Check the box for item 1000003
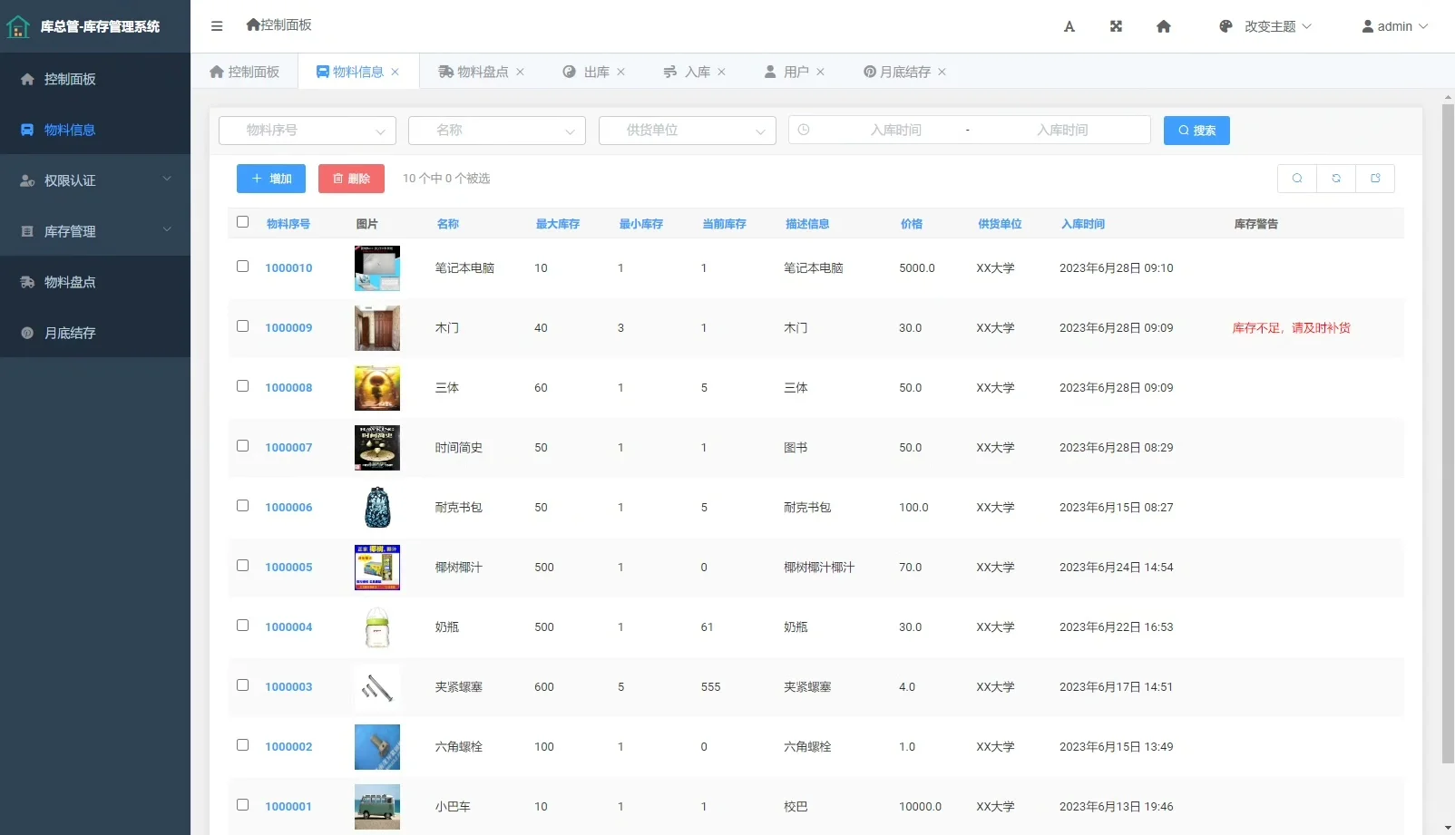The image size is (1455, 835). (242, 685)
